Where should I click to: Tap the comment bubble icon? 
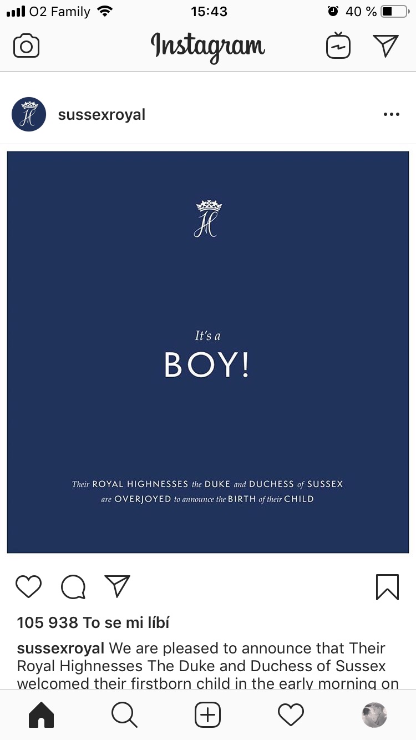point(73,586)
